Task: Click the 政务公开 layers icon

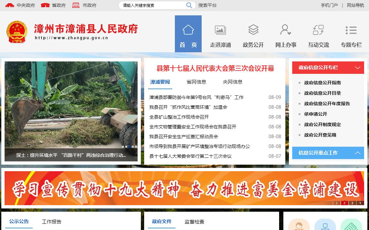Action: click(x=253, y=30)
